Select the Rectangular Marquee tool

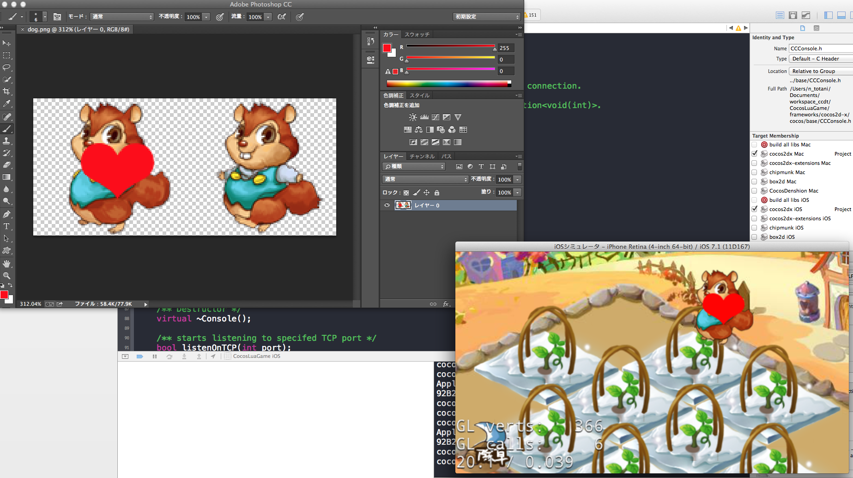6,55
